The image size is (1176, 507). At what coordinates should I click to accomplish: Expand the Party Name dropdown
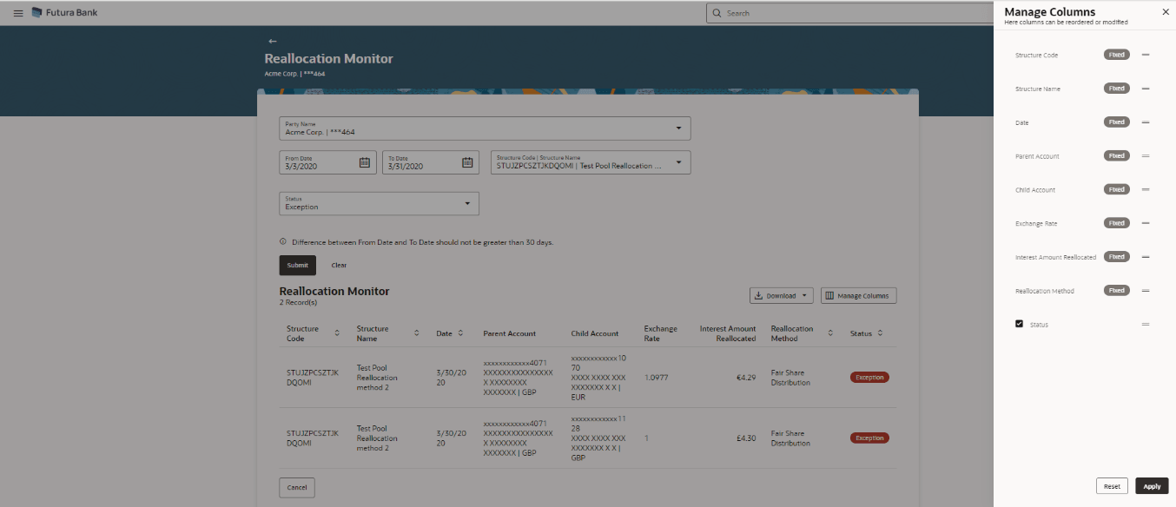pyautogui.click(x=679, y=128)
